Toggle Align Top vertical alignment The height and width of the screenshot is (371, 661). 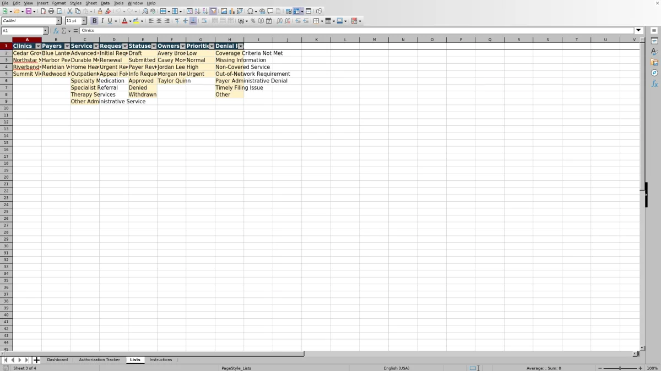coord(177,21)
